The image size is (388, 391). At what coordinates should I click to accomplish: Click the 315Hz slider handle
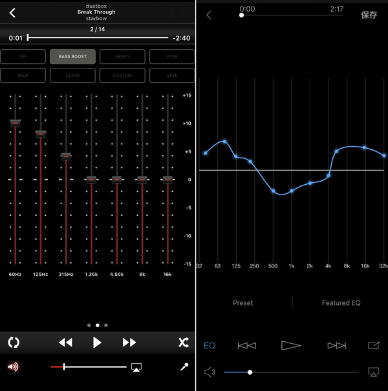[66, 156]
